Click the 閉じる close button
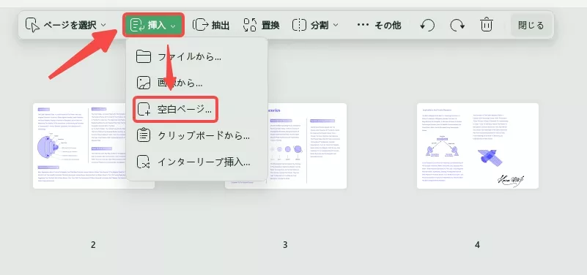The height and width of the screenshot is (275, 587). pyautogui.click(x=531, y=25)
